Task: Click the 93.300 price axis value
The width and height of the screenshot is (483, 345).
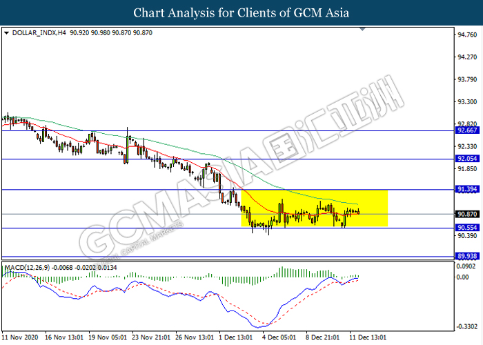Action: pyautogui.click(x=467, y=101)
